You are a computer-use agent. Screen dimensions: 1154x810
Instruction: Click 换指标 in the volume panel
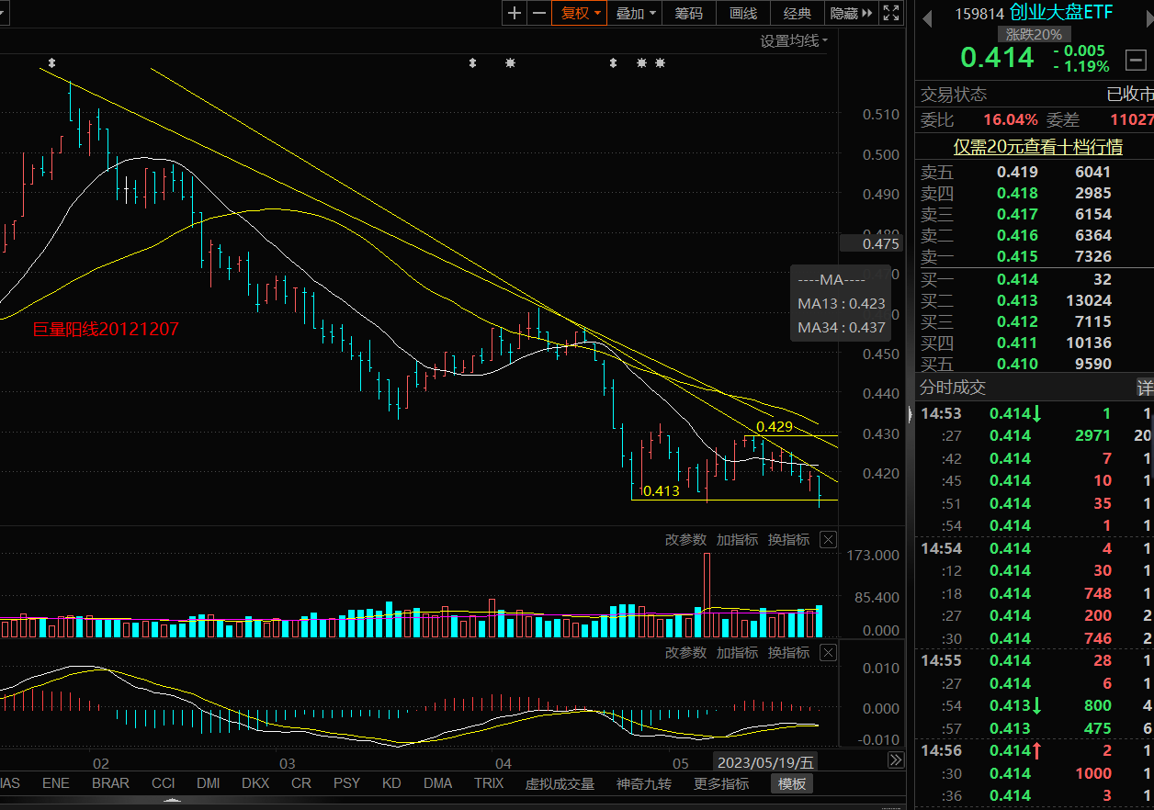(x=789, y=539)
